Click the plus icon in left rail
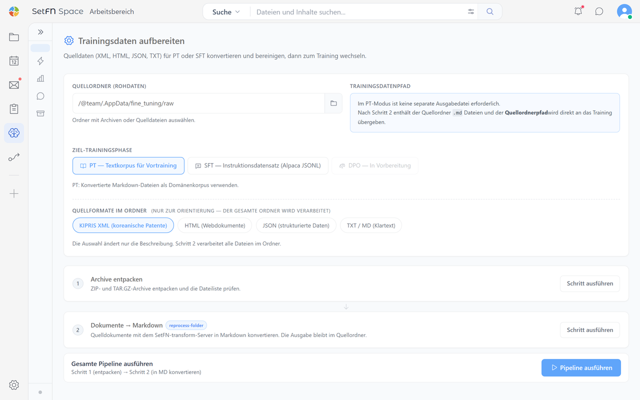The width and height of the screenshot is (640, 400). point(14,193)
